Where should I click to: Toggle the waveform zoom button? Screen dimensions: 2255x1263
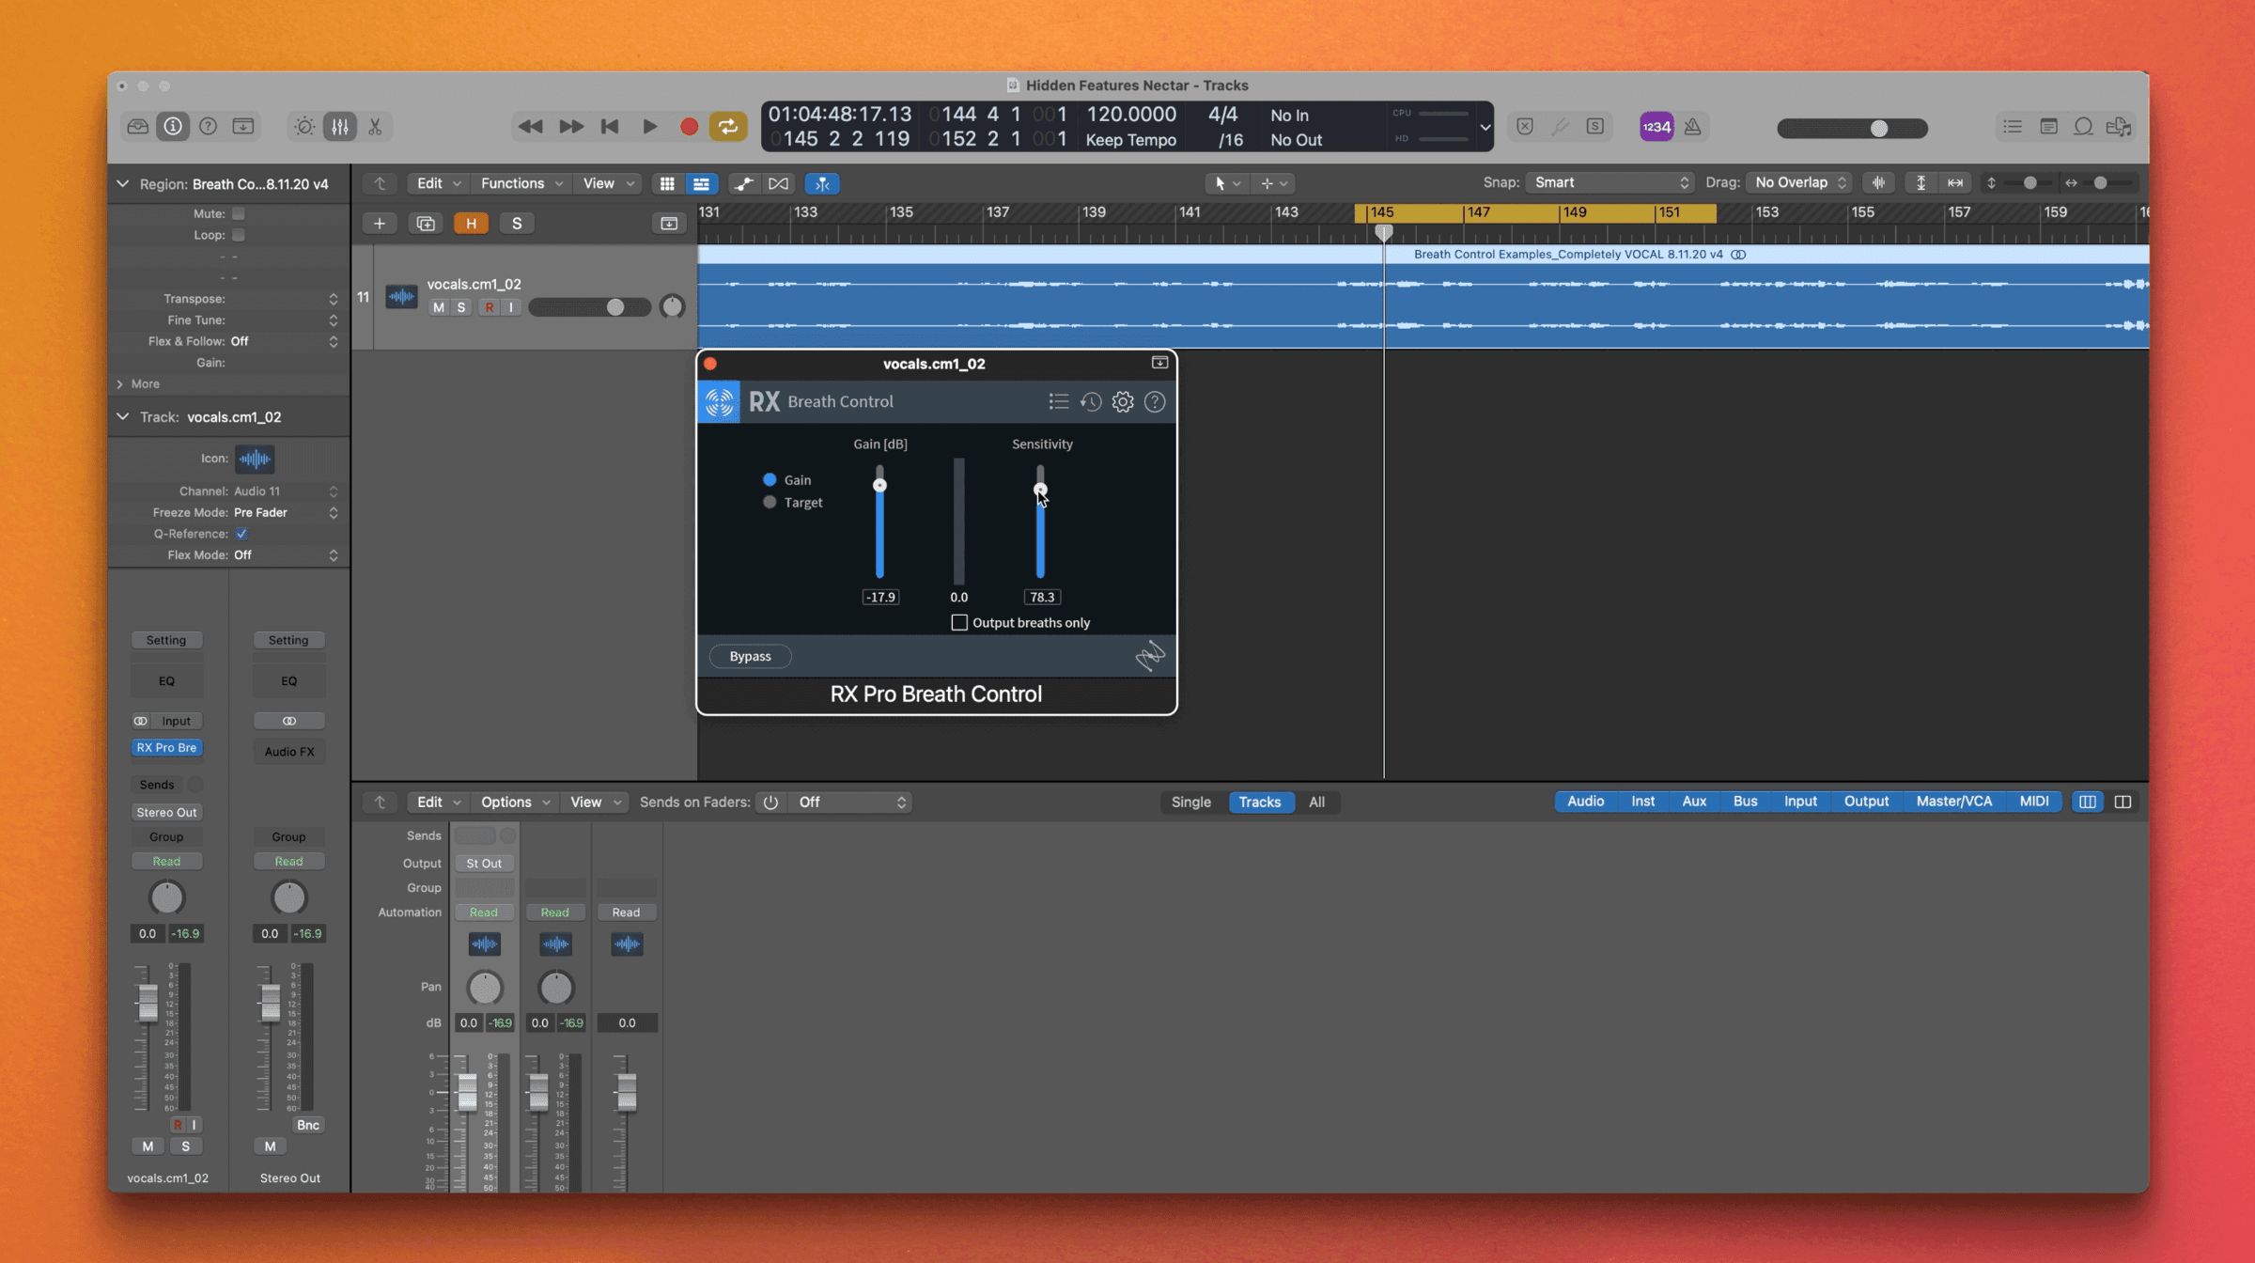coord(1878,183)
